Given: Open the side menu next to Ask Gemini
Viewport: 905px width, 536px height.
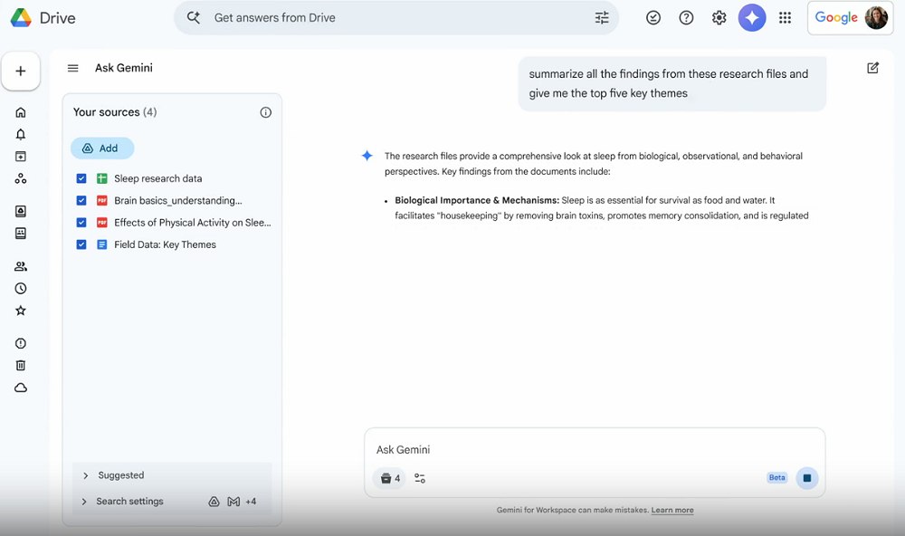Looking at the screenshot, I should (72, 67).
